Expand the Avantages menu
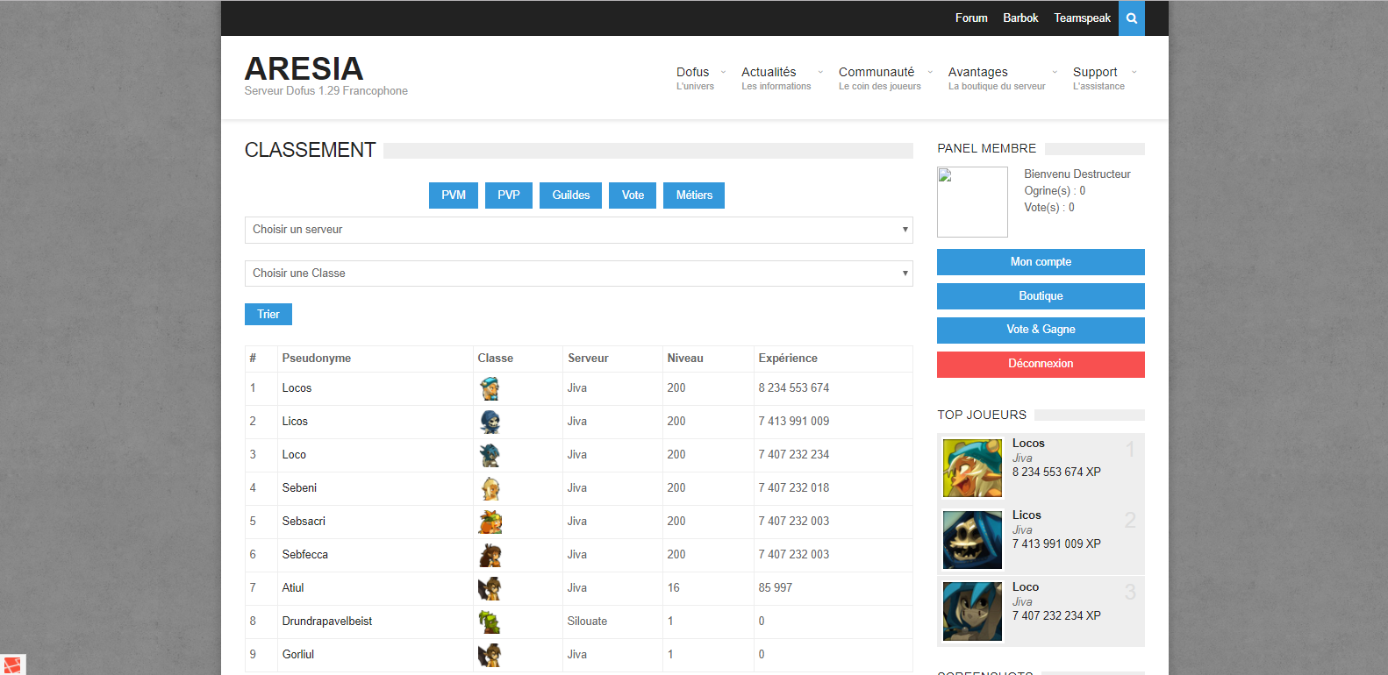The height and width of the screenshot is (675, 1388). 1002,78
